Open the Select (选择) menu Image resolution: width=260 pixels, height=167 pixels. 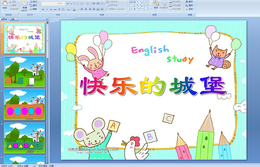tap(190, 9)
